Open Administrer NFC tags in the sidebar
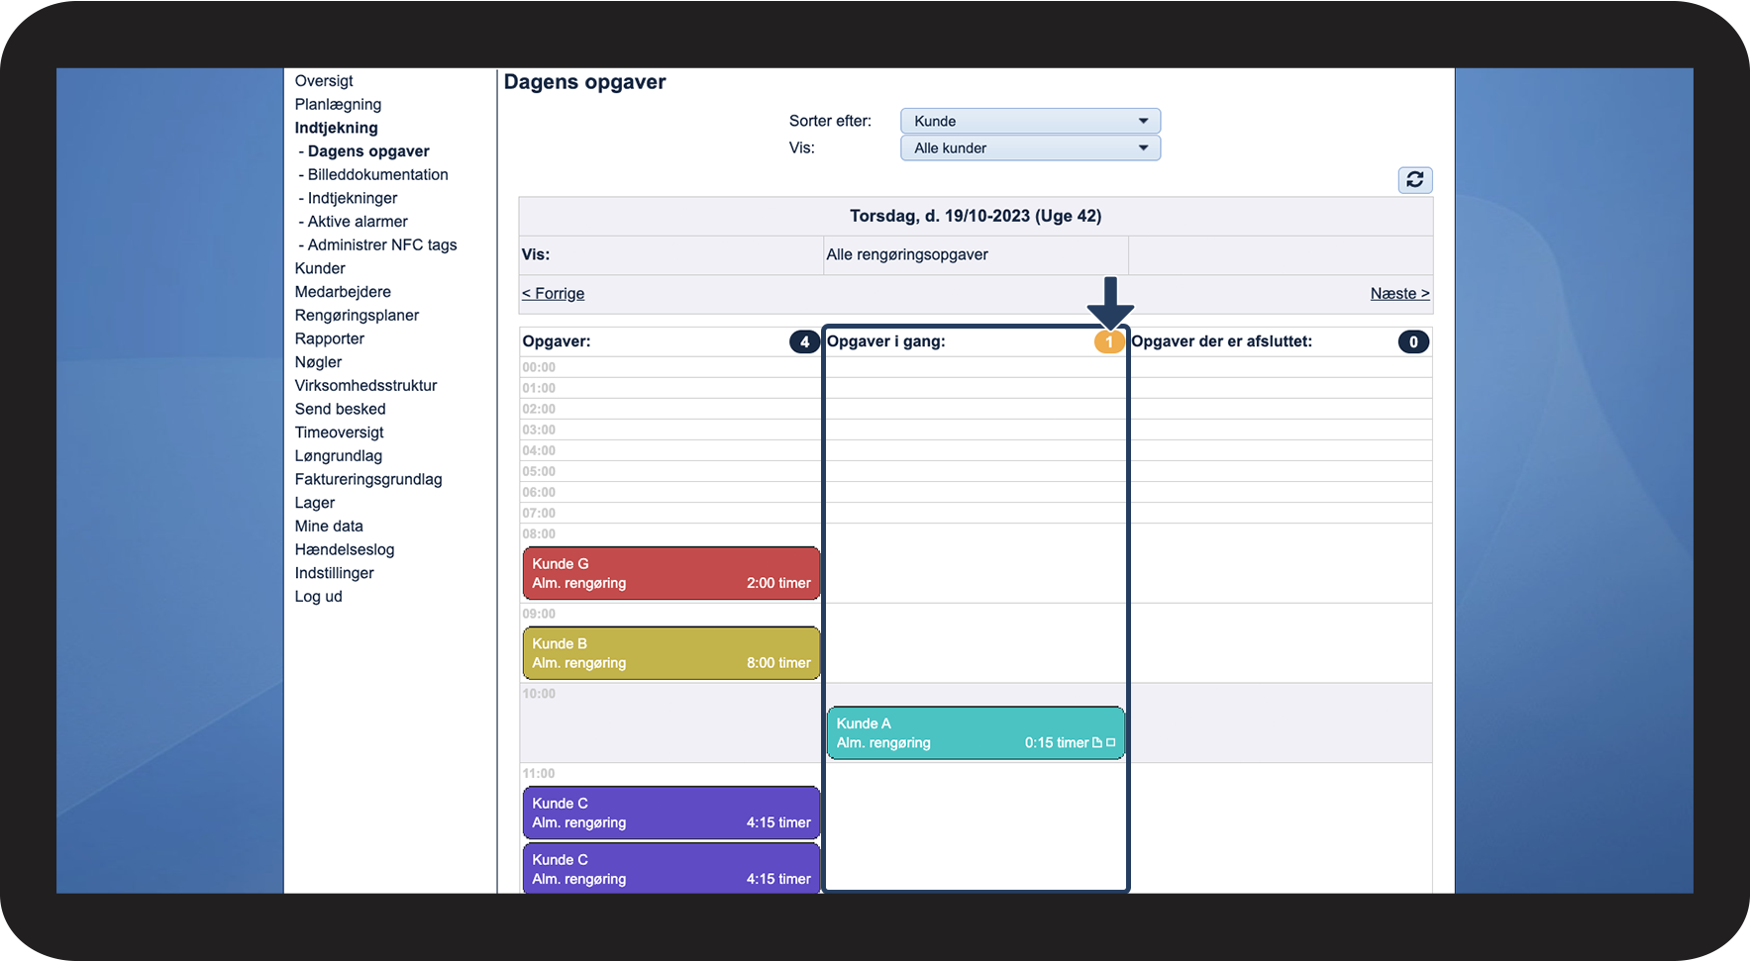This screenshot has height=961, width=1750. [x=382, y=244]
